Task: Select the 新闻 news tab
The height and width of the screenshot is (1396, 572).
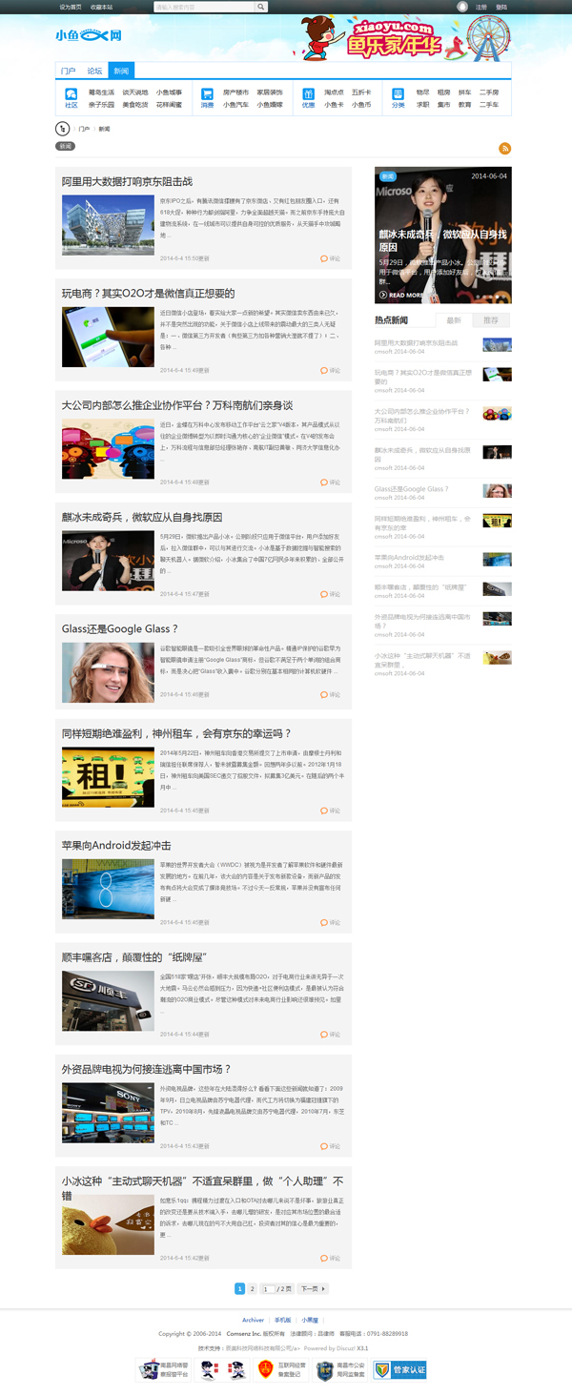Action: (x=121, y=71)
